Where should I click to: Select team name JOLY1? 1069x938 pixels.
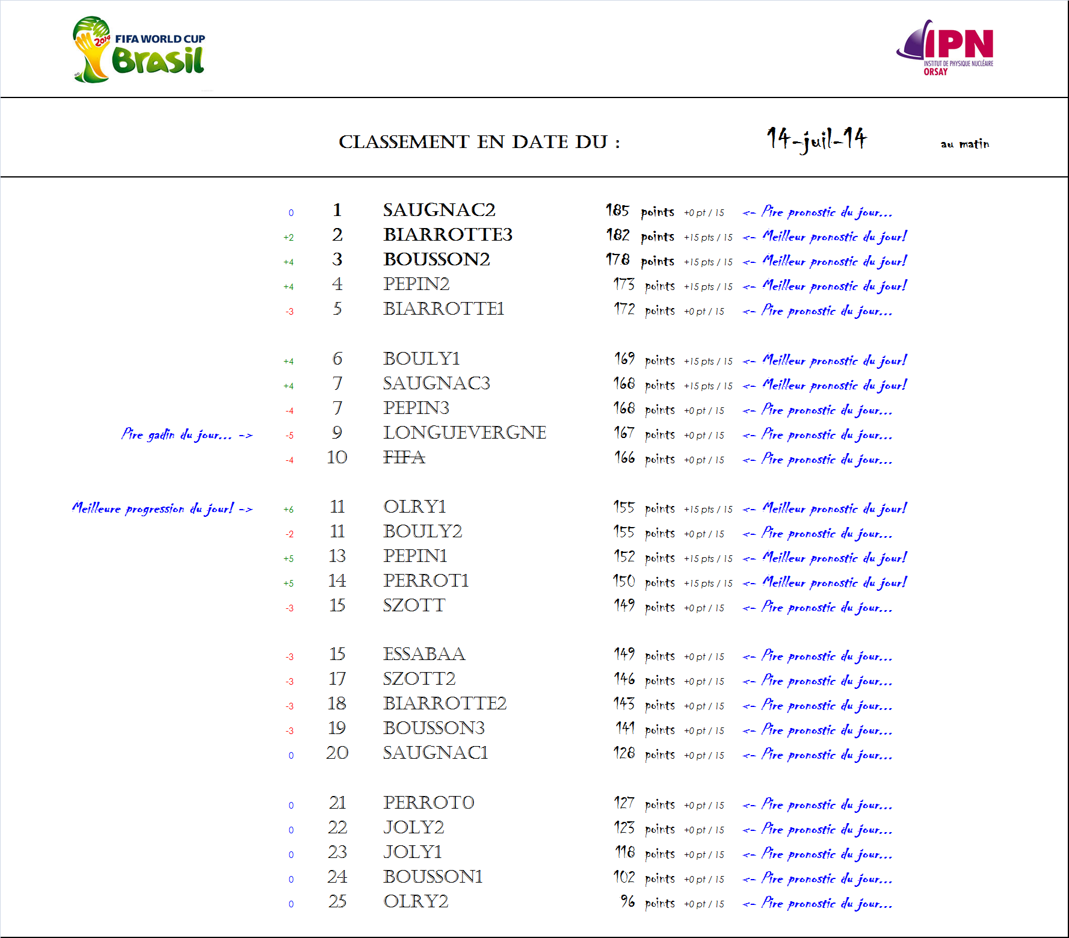(x=413, y=852)
